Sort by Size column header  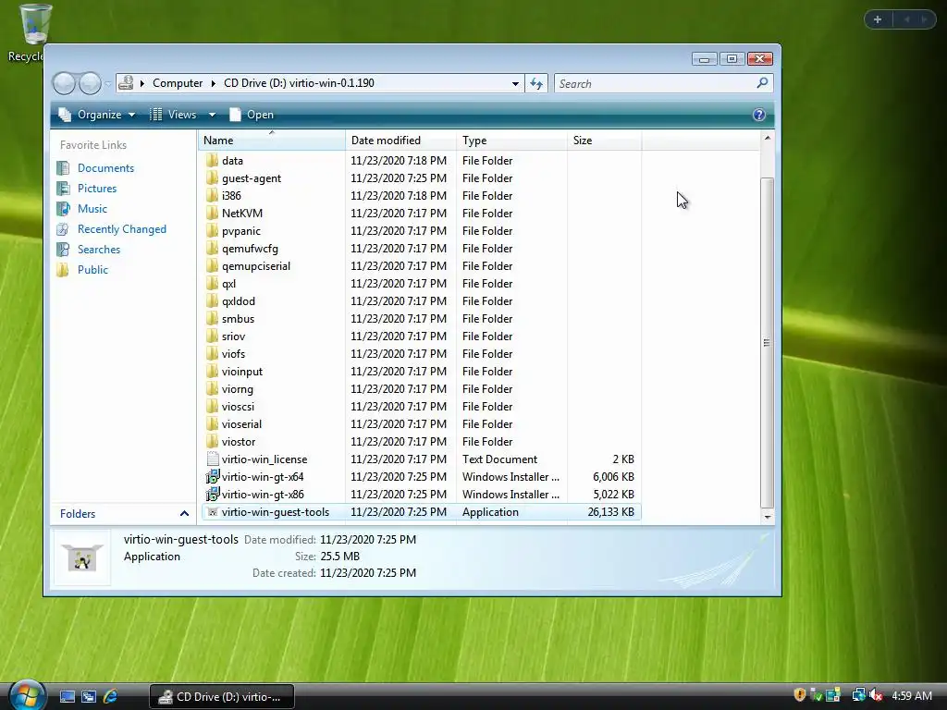[605, 141]
